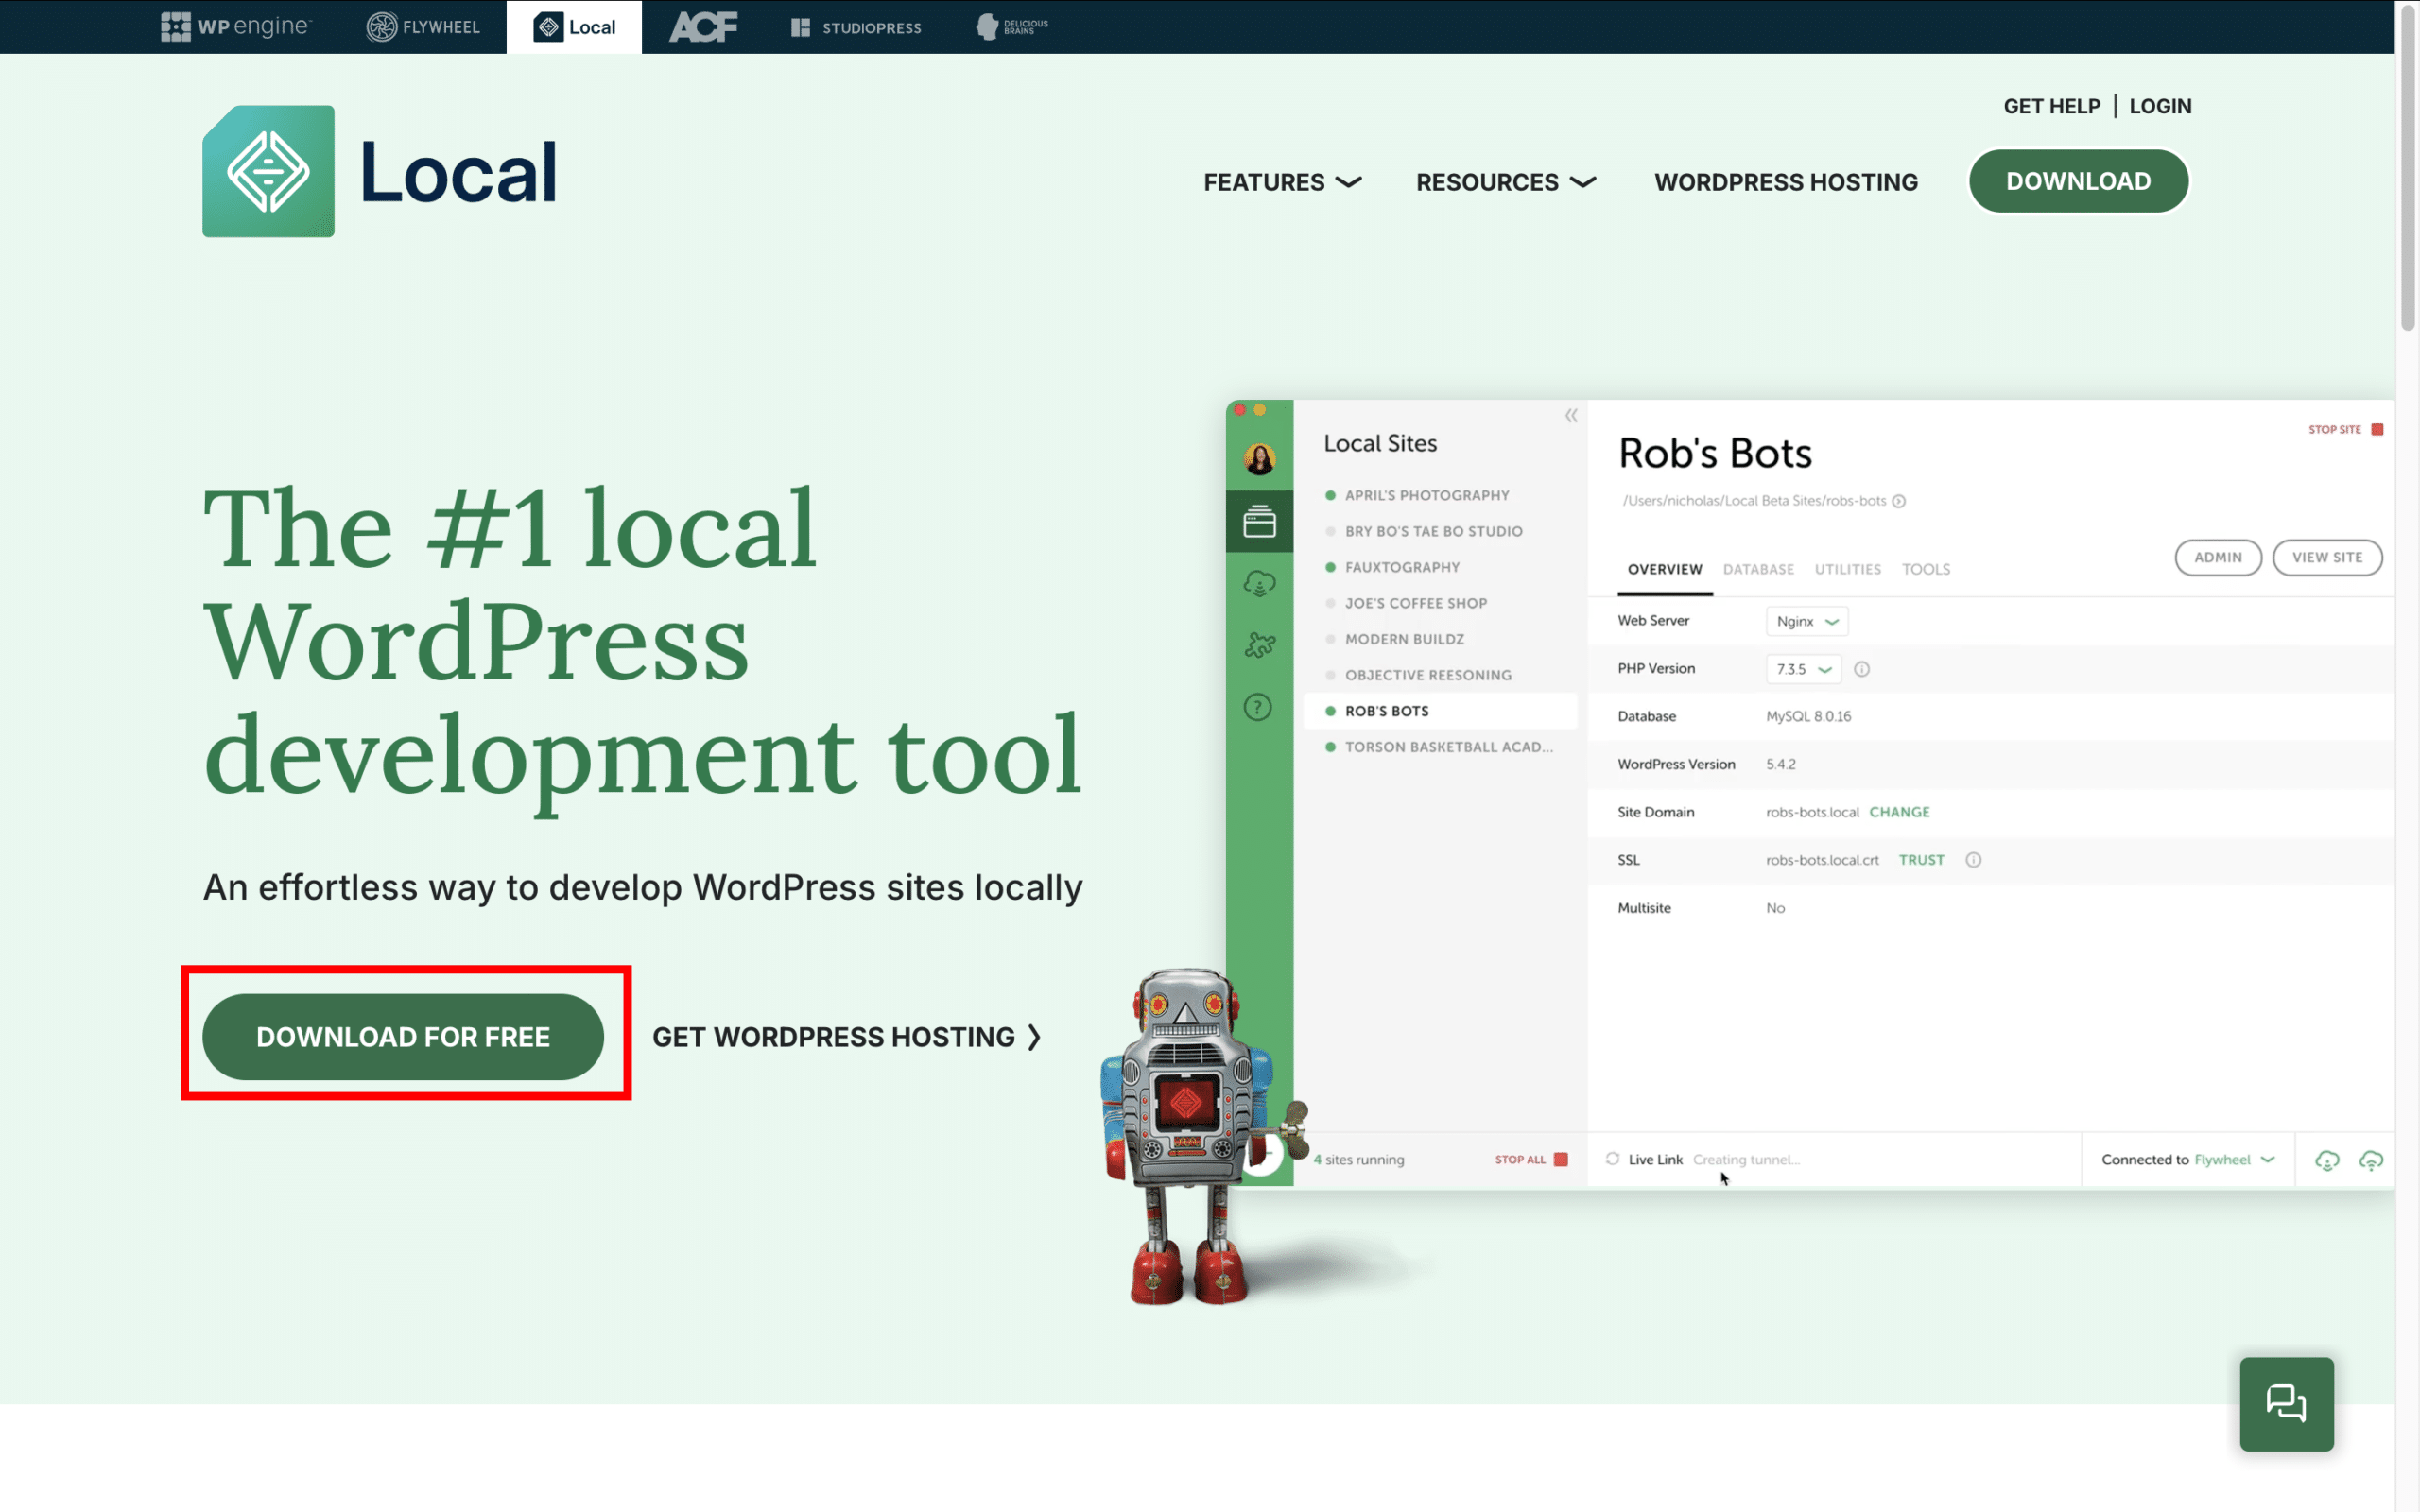The image size is (2420, 1512).
Task: Expand the Features menu
Action: [x=1282, y=182]
